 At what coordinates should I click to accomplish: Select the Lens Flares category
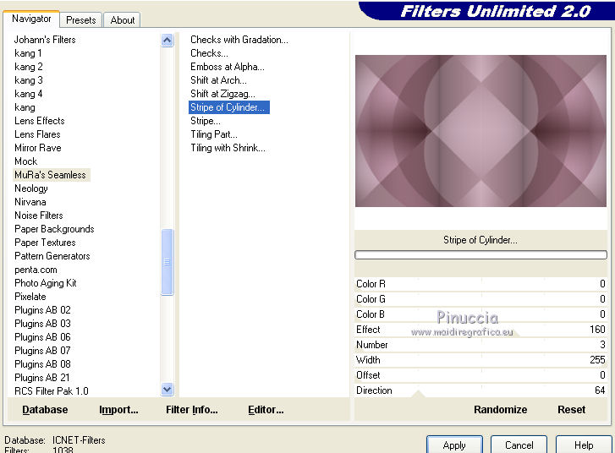pyautogui.click(x=37, y=134)
